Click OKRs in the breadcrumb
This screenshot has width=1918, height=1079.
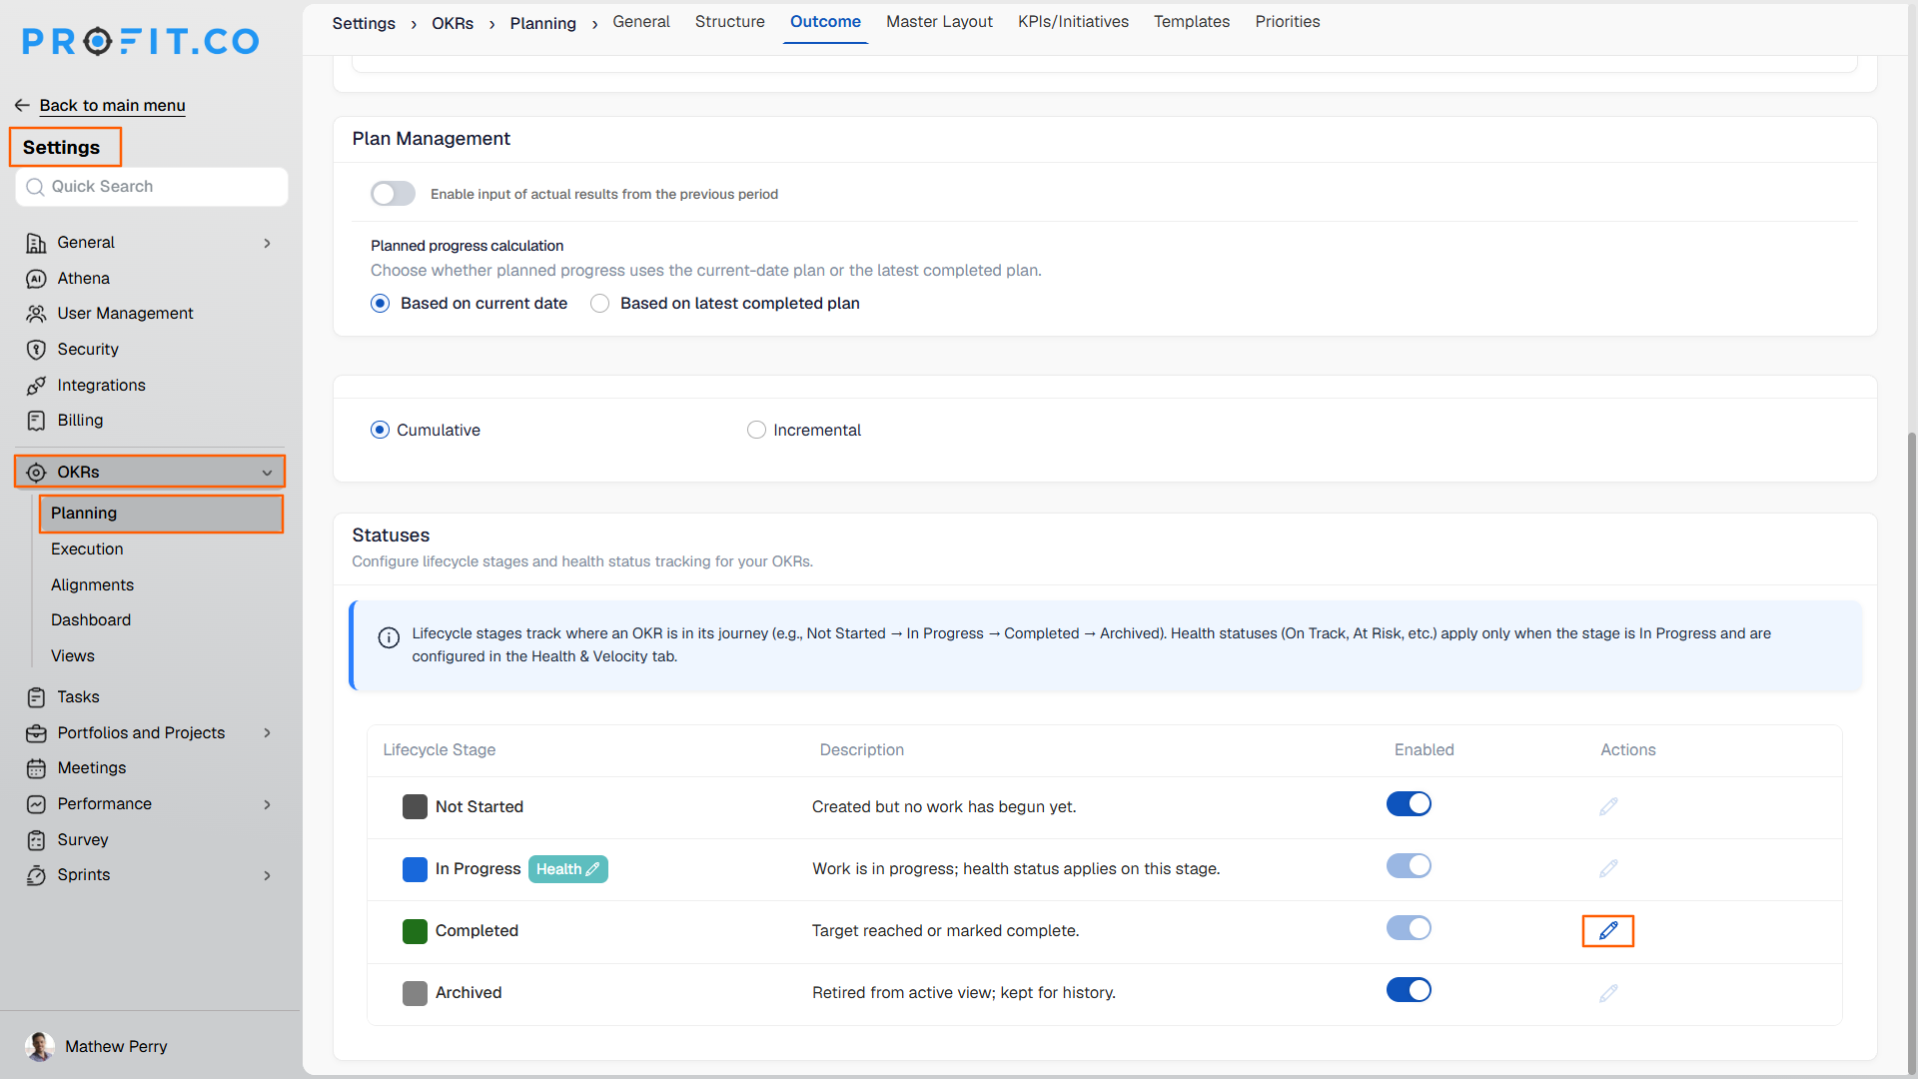pyautogui.click(x=453, y=23)
